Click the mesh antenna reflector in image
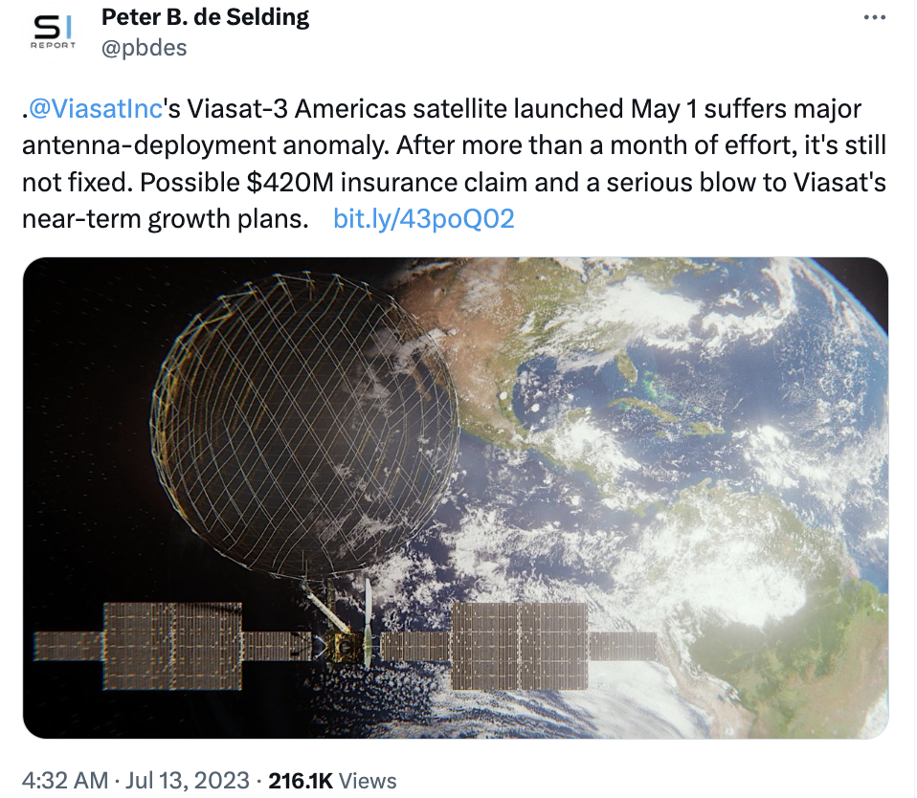This screenshot has height=798, width=917. (304, 424)
